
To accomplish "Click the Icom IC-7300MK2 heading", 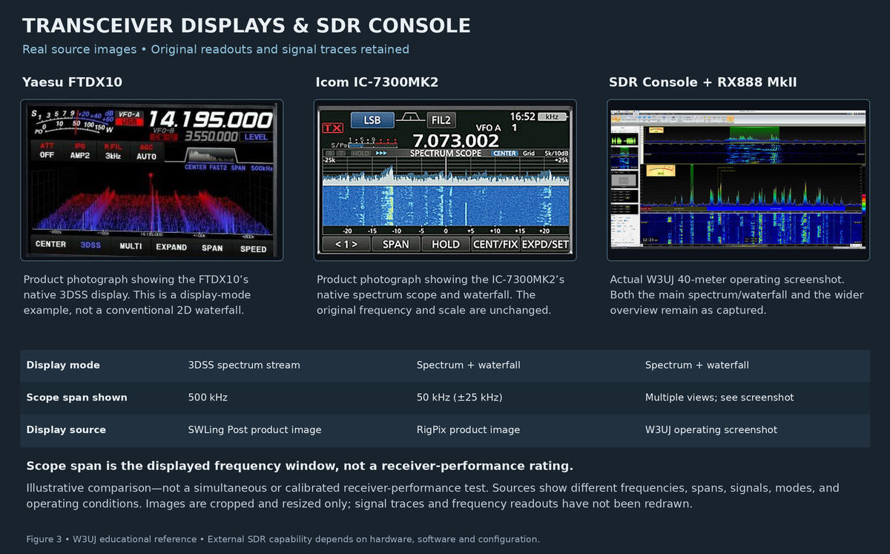I will click(378, 82).
